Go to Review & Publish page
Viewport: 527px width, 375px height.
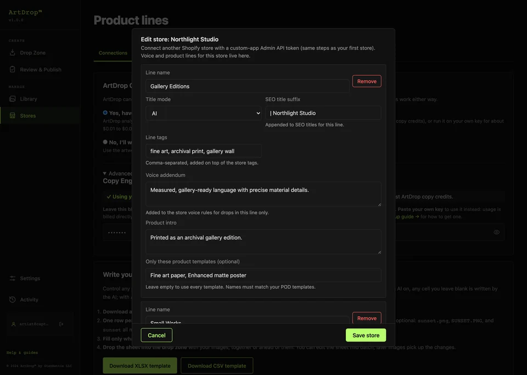[x=40, y=70]
